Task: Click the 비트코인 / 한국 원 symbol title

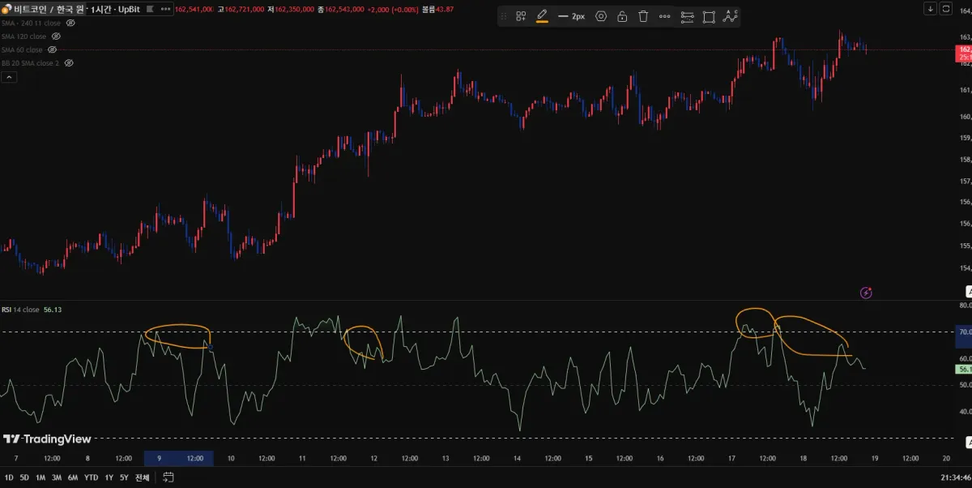Action: click(49, 9)
